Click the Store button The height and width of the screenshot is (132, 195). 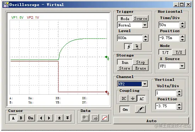point(125,68)
